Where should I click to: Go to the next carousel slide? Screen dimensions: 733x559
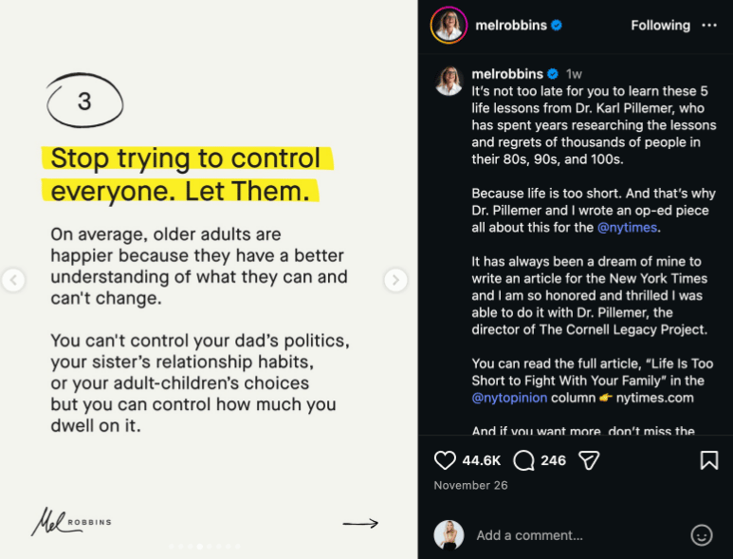(x=395, y=280)
